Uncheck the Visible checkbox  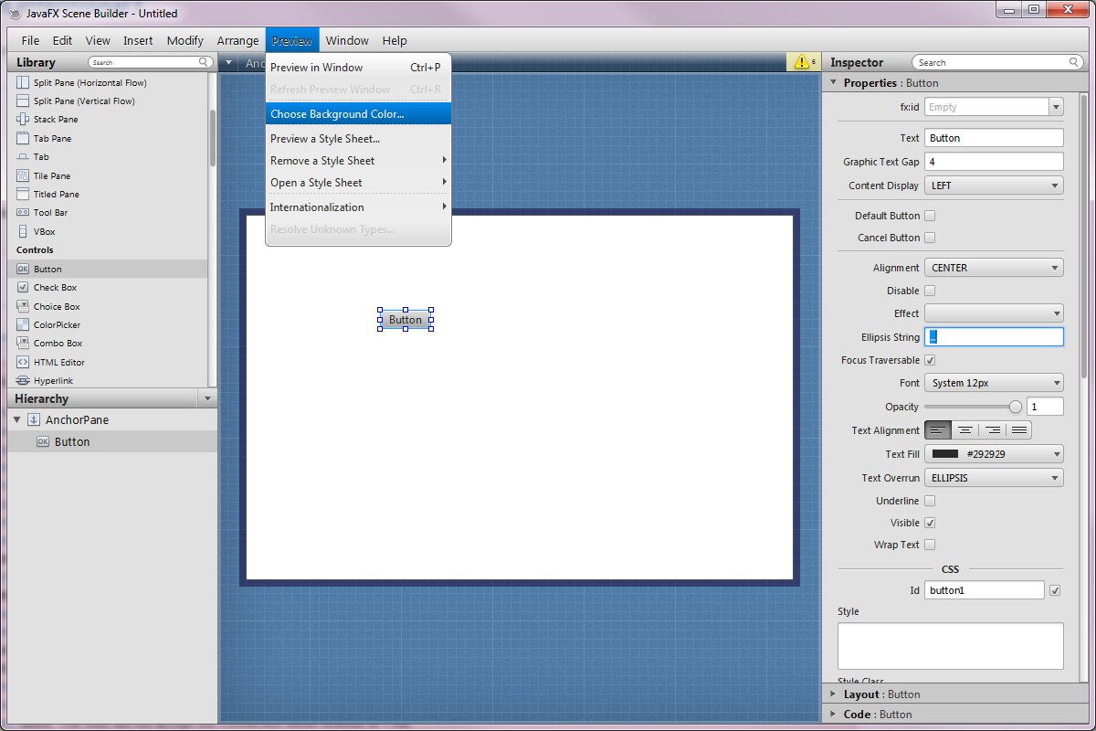tap(930, 524)
